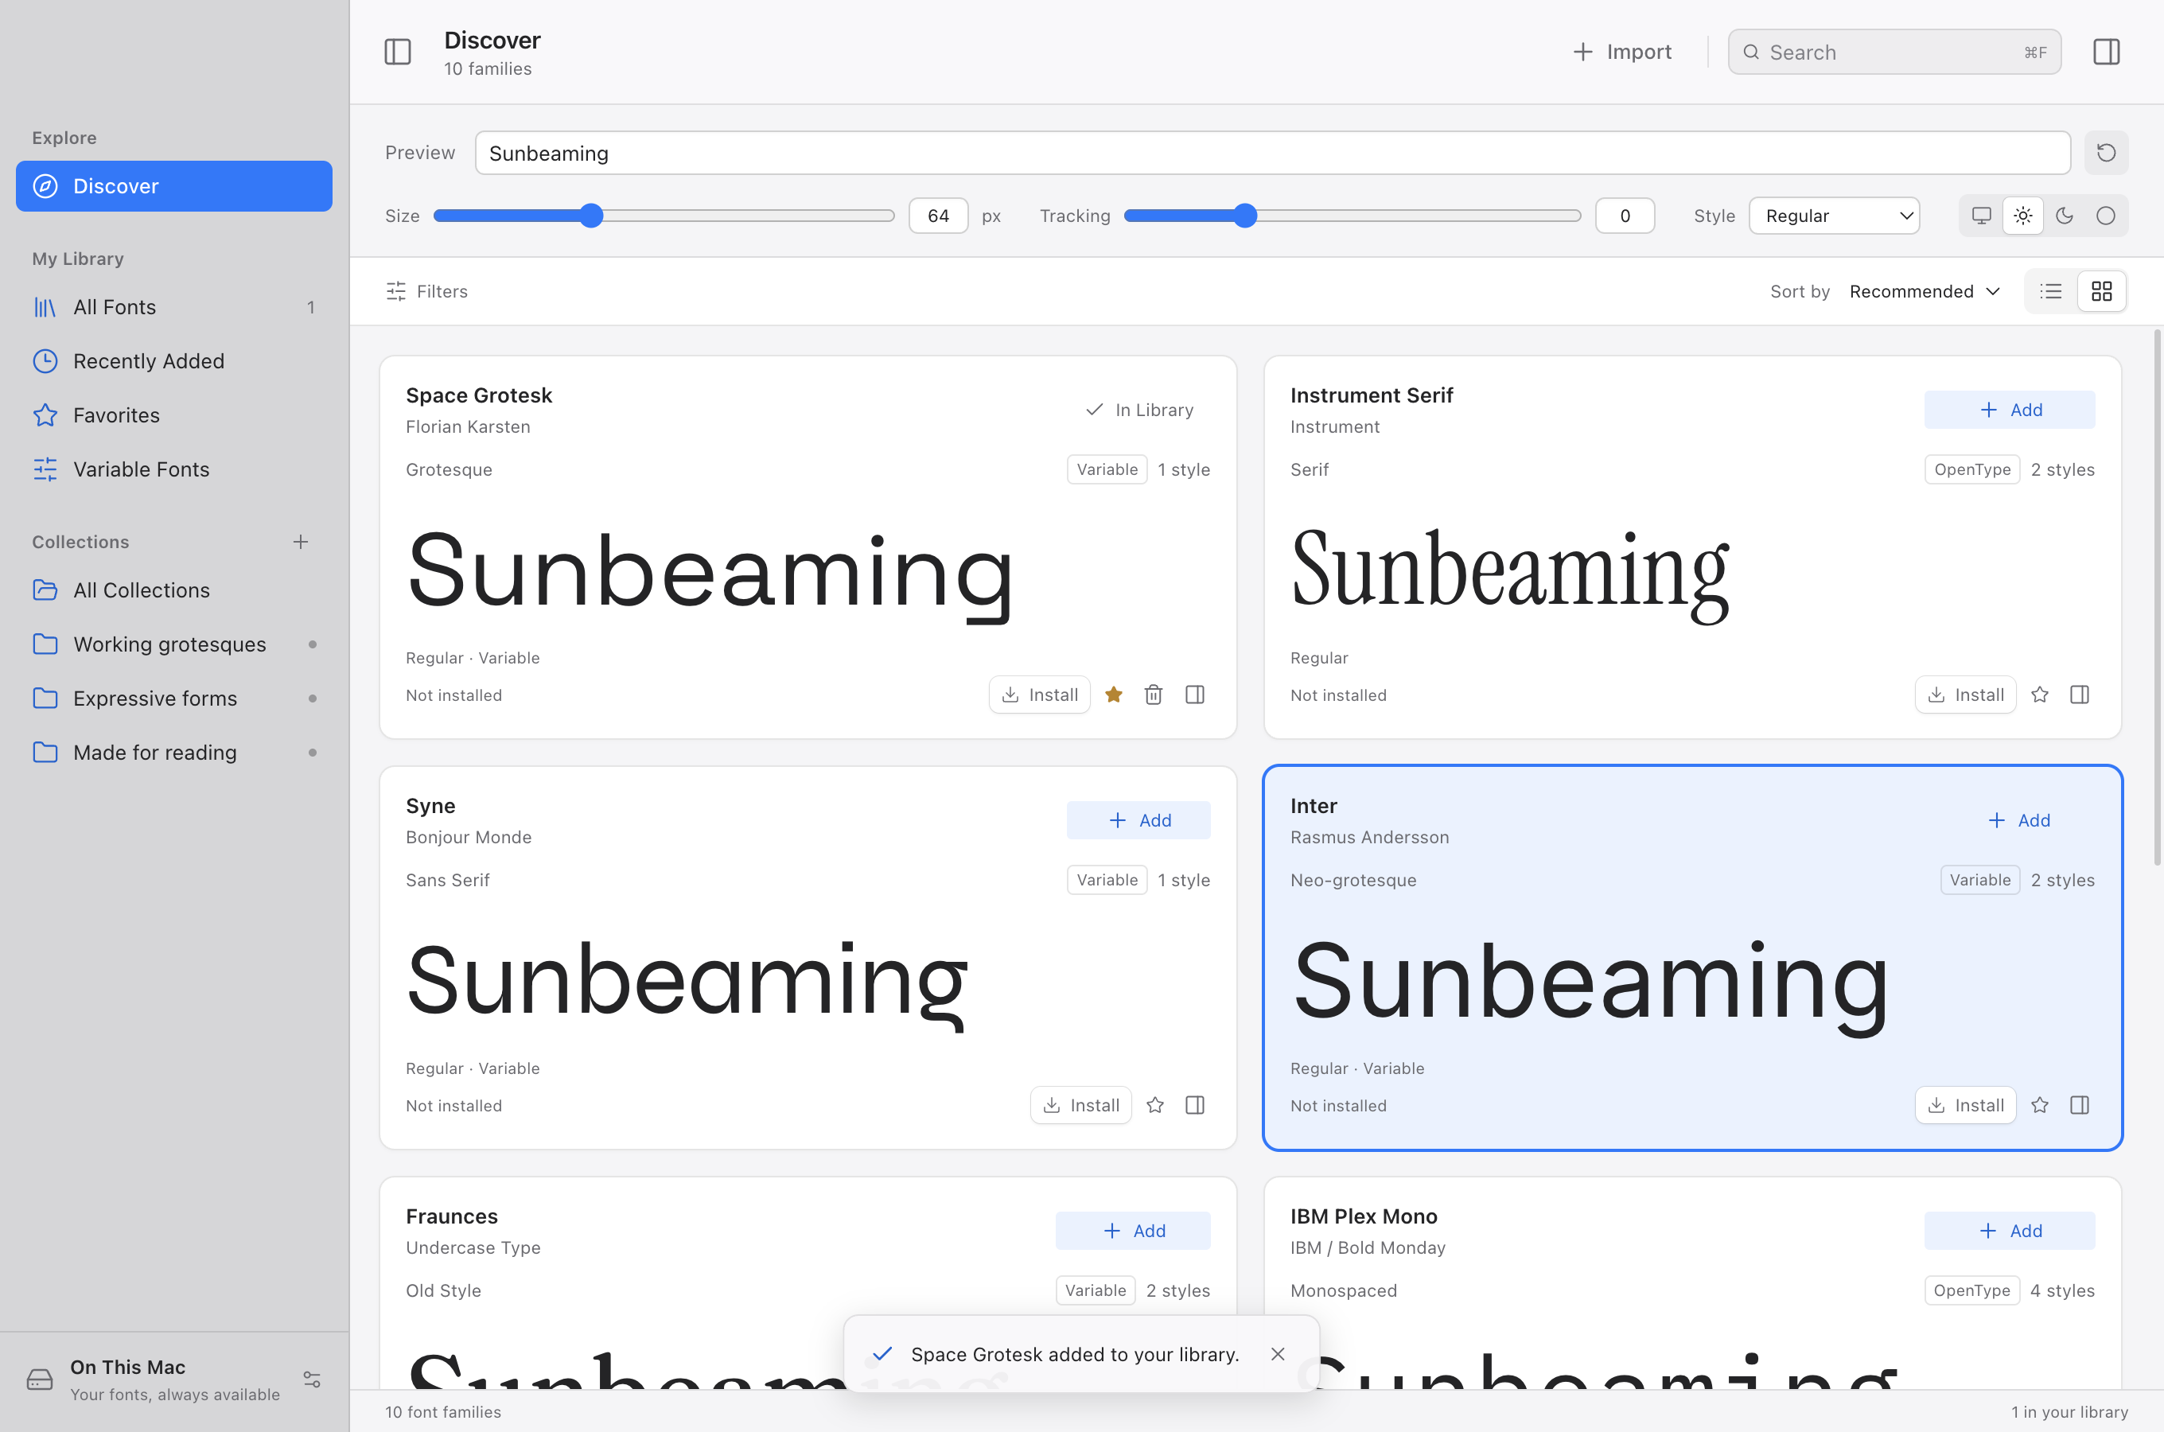Switch to list view layout

point(2051,291)
